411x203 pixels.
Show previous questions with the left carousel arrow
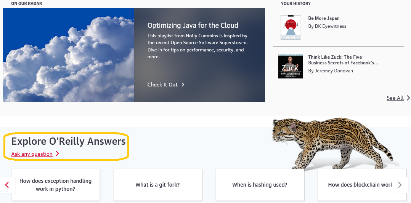[x=7, y=185]
